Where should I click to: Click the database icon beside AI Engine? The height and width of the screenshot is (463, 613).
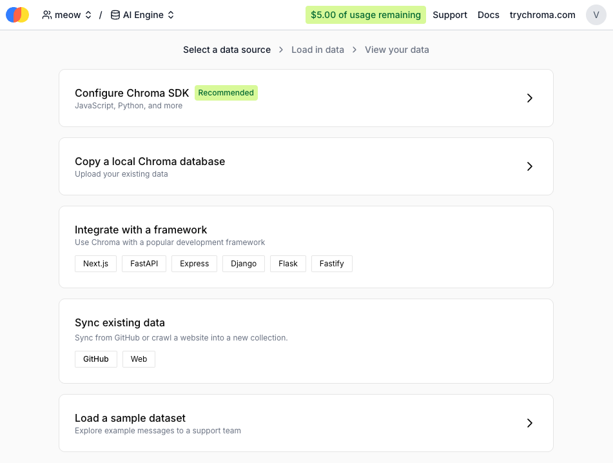115,15
